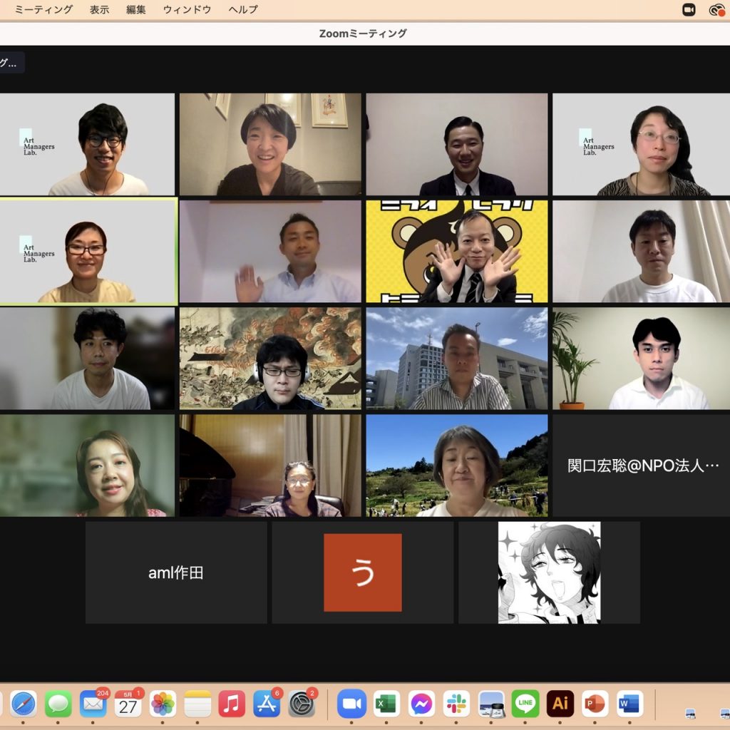Launch Microsoft Excel from the Dock

(386, 704)
